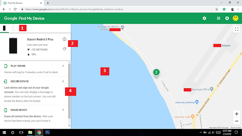The image size is (242, 136).
Task: Zoom in on the map
Action: pyautogui.click(x=237, y=114)
